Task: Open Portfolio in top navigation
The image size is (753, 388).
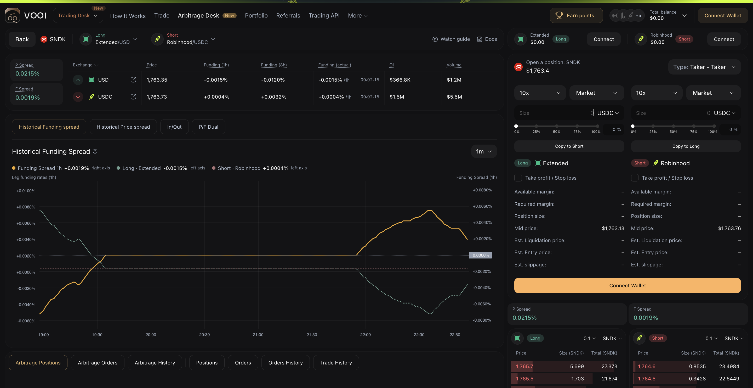Action: [x=256, y=15]
